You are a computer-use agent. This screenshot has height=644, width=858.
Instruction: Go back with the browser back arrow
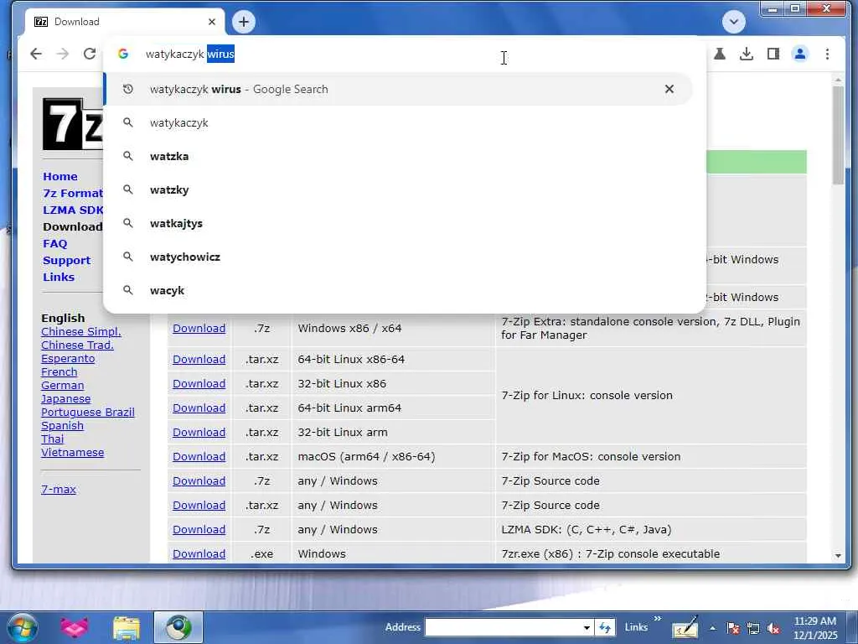pyautogui.click(x=36, y=54)
